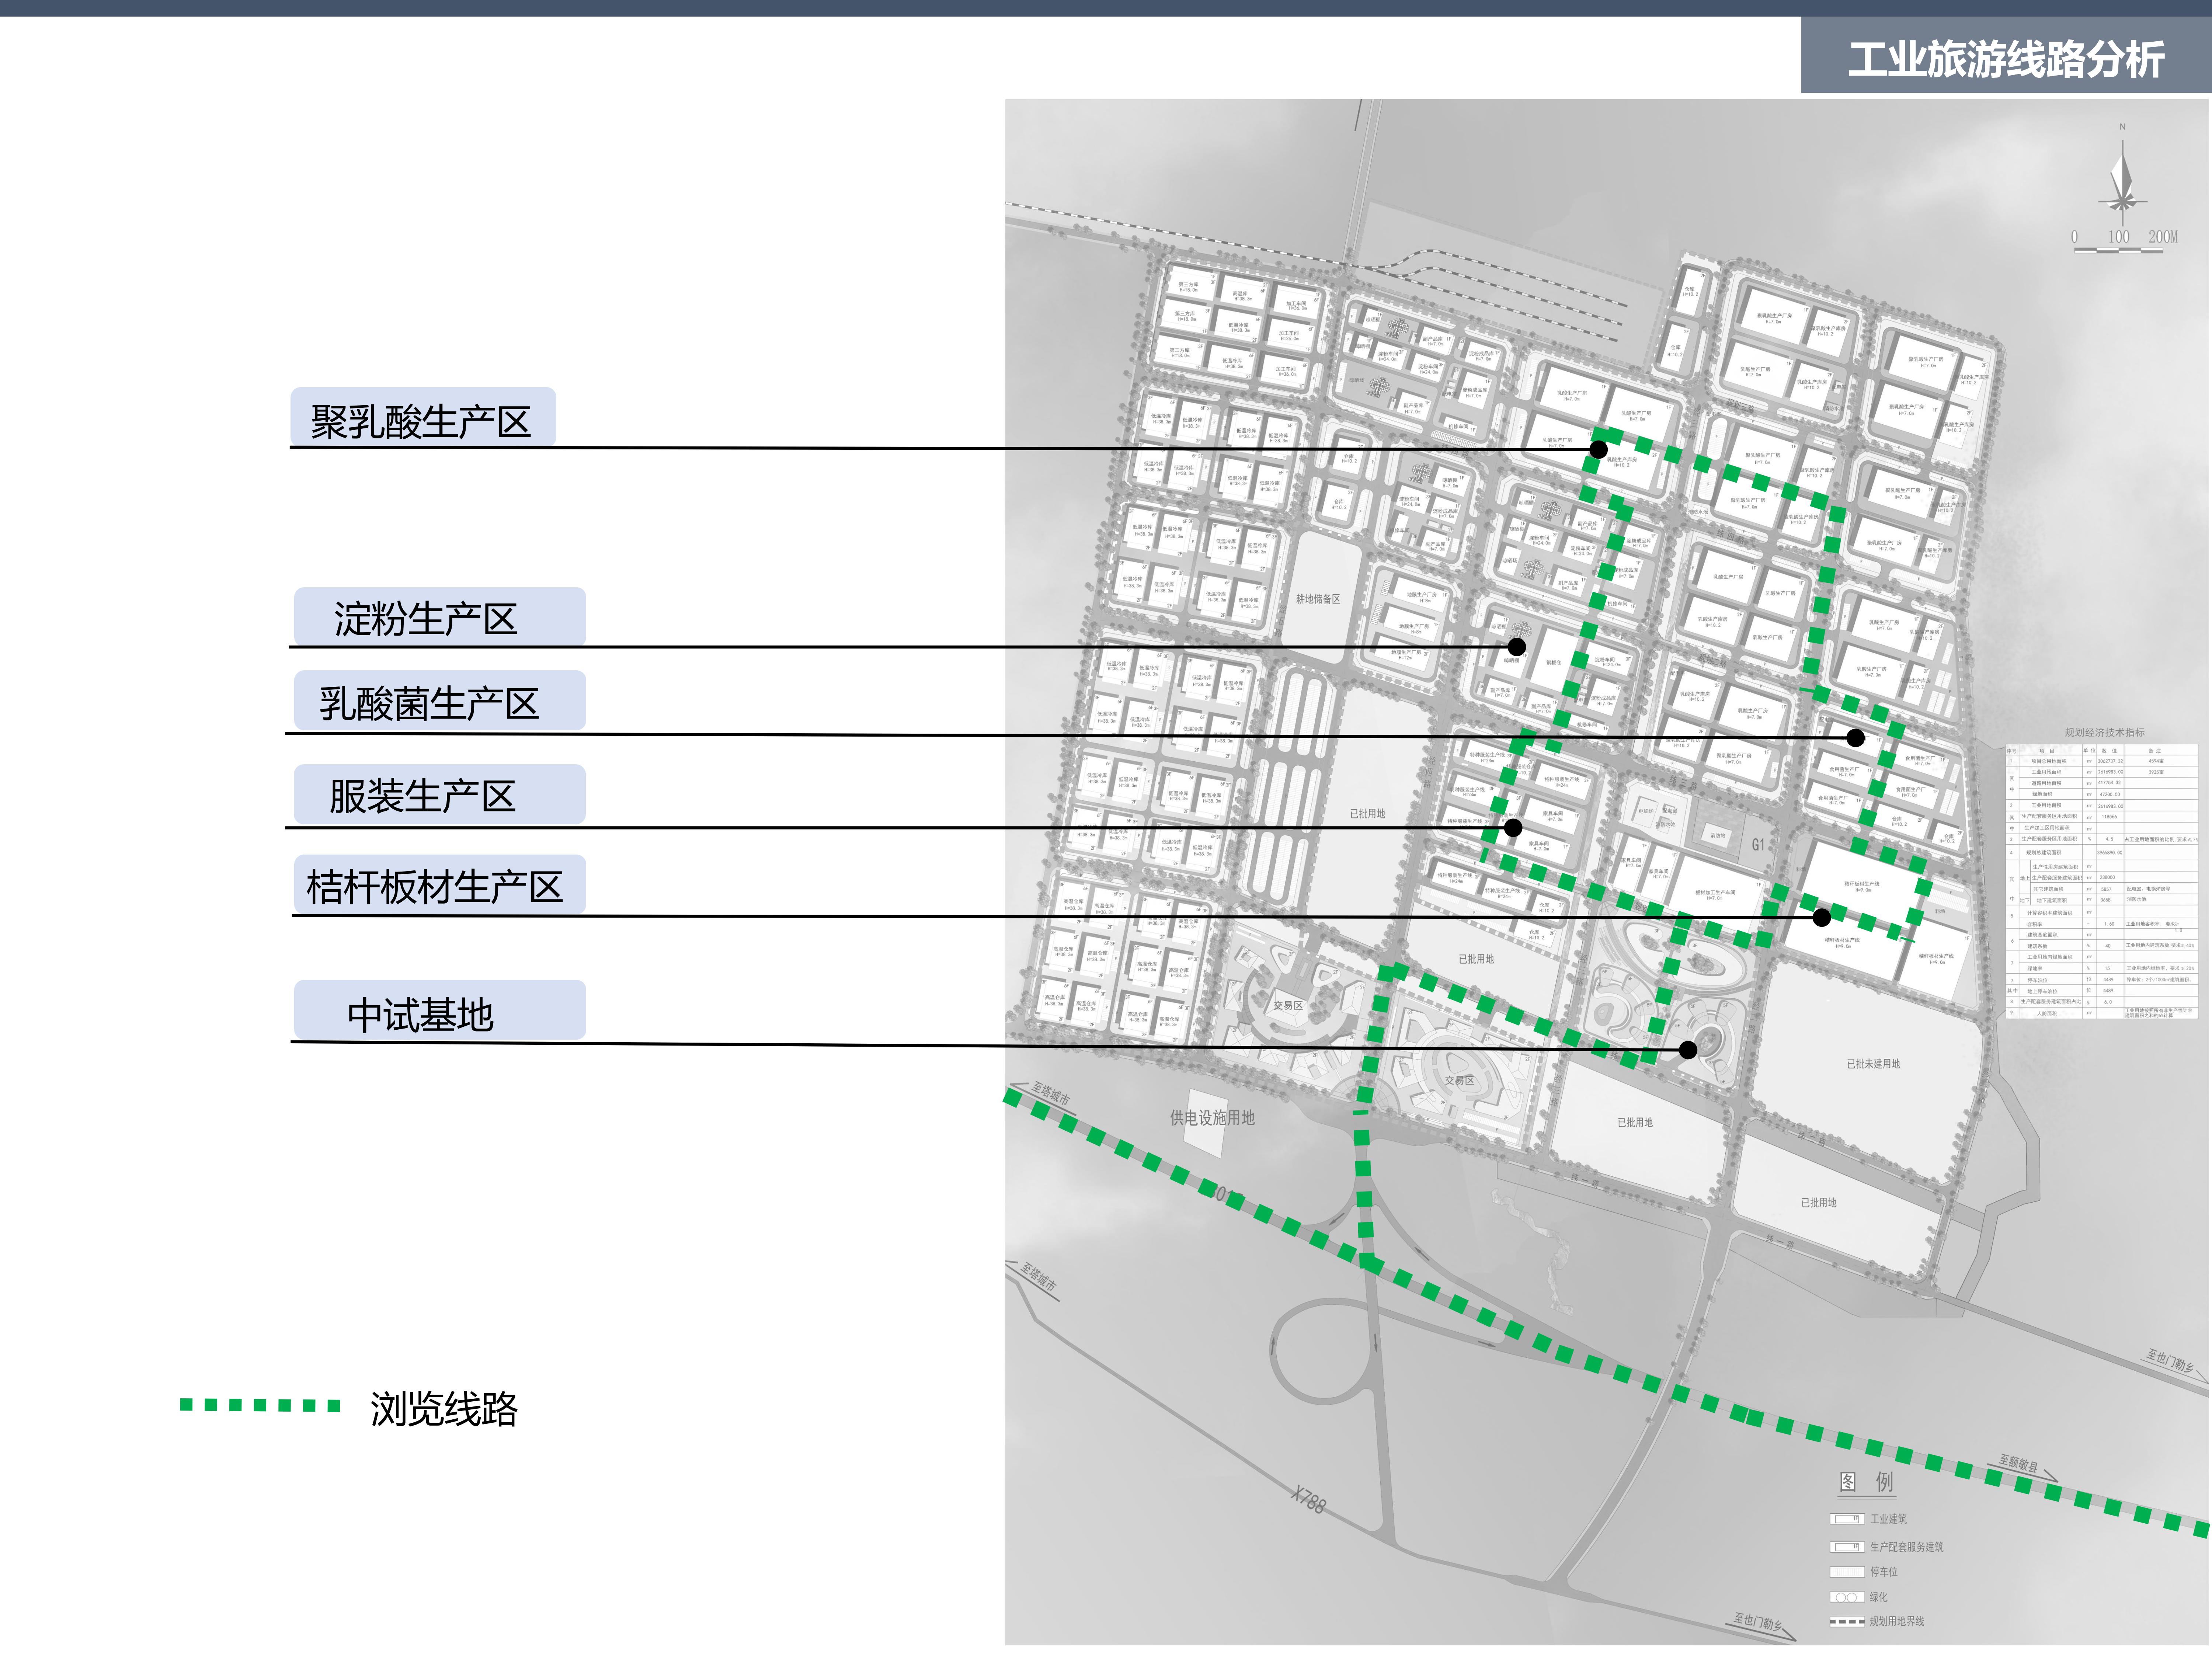Screen dimensions: 2212x1659
Task: Select the 乳酸菌生产区 label box
Action: tap(440, 701)
